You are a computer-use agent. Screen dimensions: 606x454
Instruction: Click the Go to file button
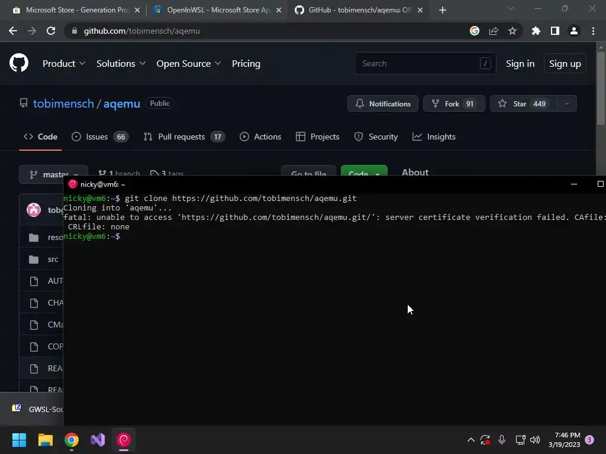click(308, 172)
